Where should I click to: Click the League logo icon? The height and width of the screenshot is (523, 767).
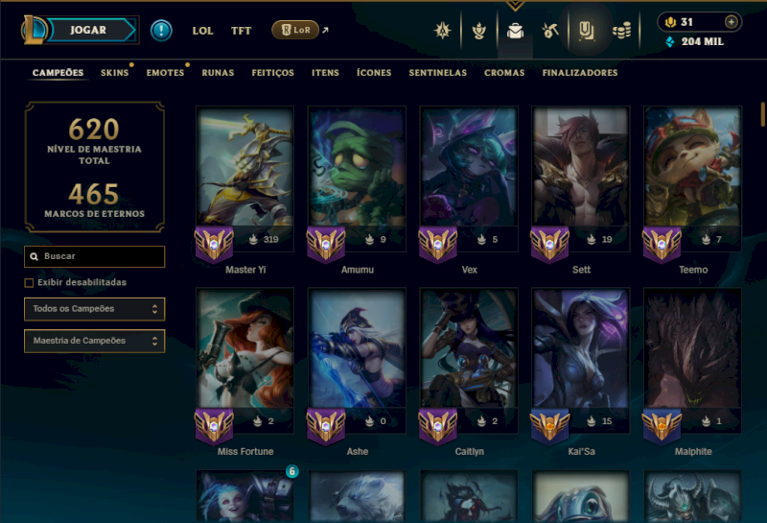[34, 30]
